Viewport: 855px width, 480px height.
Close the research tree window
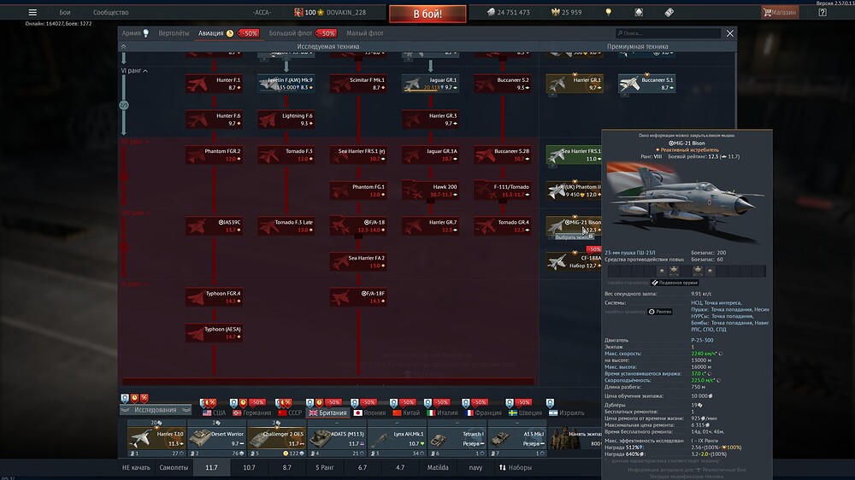[729, 33]
